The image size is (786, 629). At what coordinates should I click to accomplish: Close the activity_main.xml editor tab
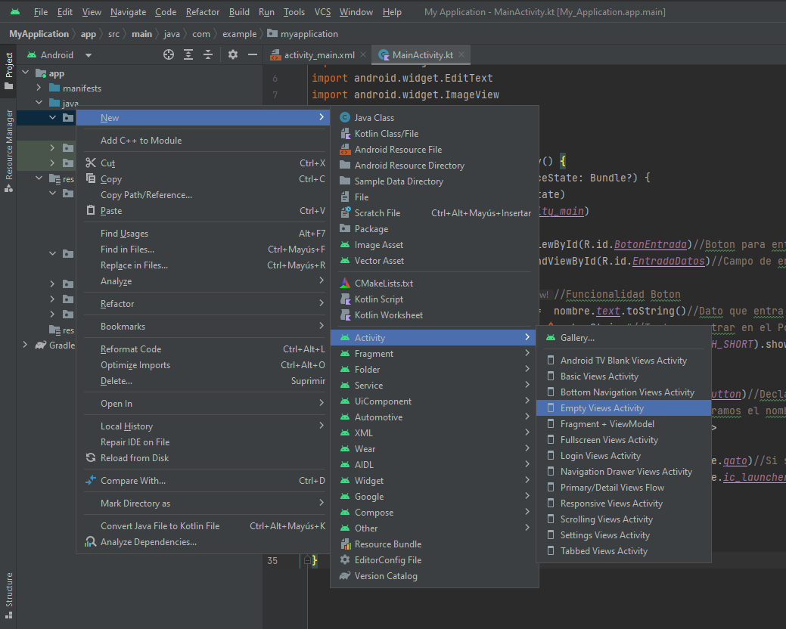pyautogui.click(x=364, y=55)
